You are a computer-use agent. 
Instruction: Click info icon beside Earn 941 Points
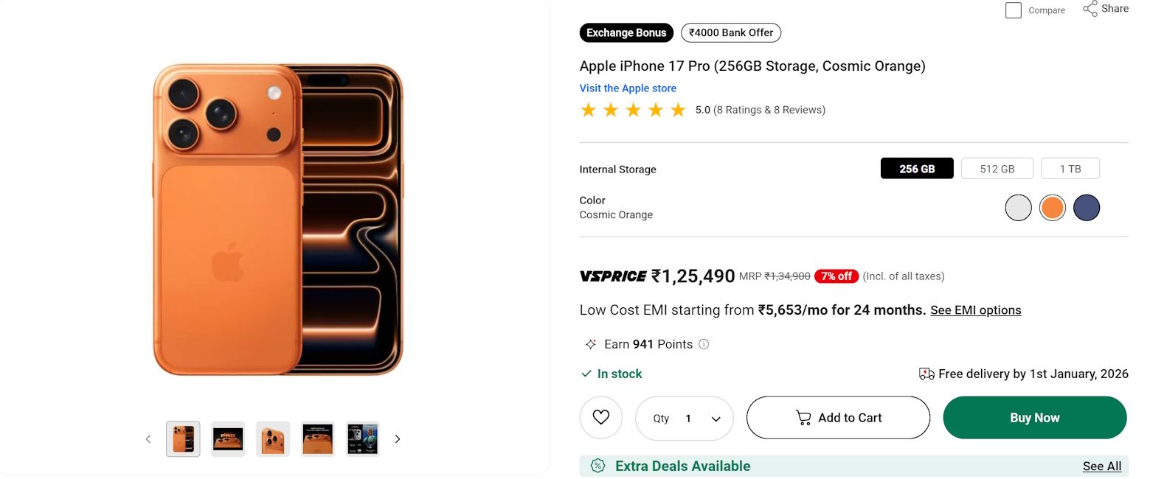point(704,344)
